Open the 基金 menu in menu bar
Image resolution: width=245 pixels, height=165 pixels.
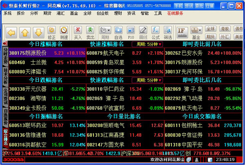[74, 13]
